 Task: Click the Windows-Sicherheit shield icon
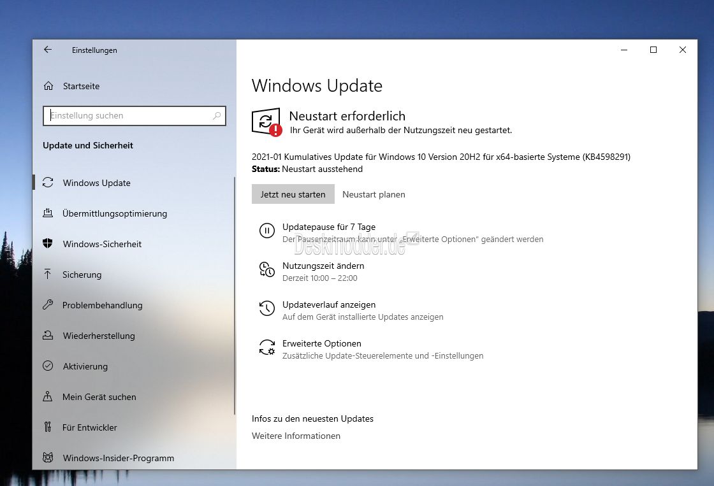point(48,243)
